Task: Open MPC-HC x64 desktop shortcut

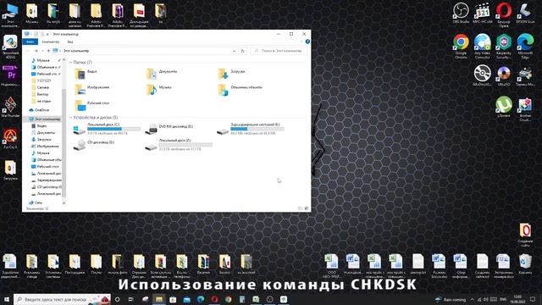Action: 482,14
